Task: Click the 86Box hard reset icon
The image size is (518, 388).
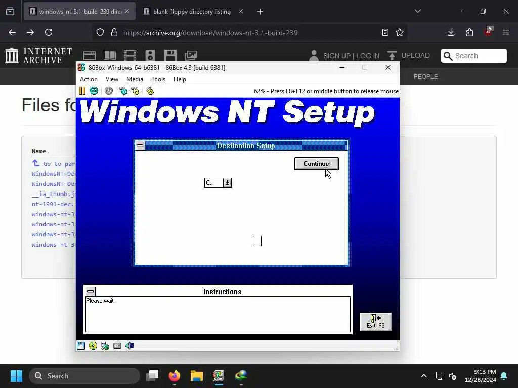Action: pos(94,91)
